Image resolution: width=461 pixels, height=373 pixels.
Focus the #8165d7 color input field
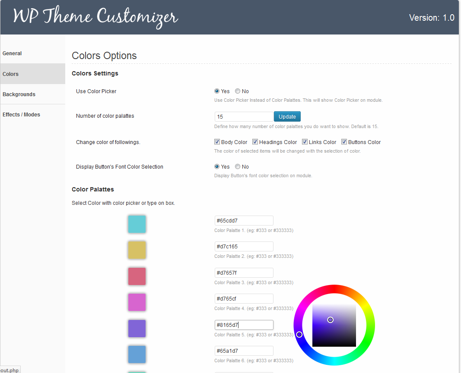point(244,325)
